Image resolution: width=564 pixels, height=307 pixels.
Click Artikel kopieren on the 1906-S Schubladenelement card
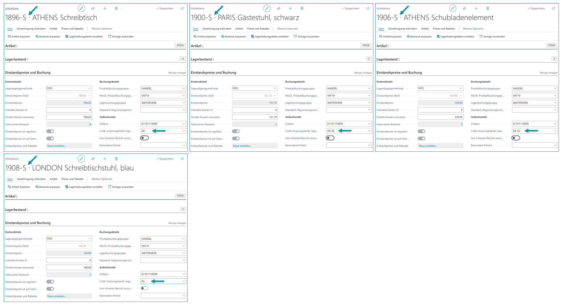tap(390, 36)
